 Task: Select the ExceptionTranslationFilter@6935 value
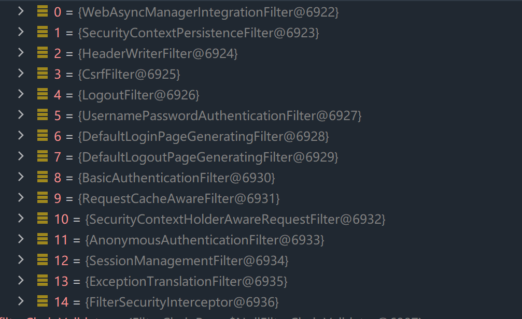click(x=186, y=281)
